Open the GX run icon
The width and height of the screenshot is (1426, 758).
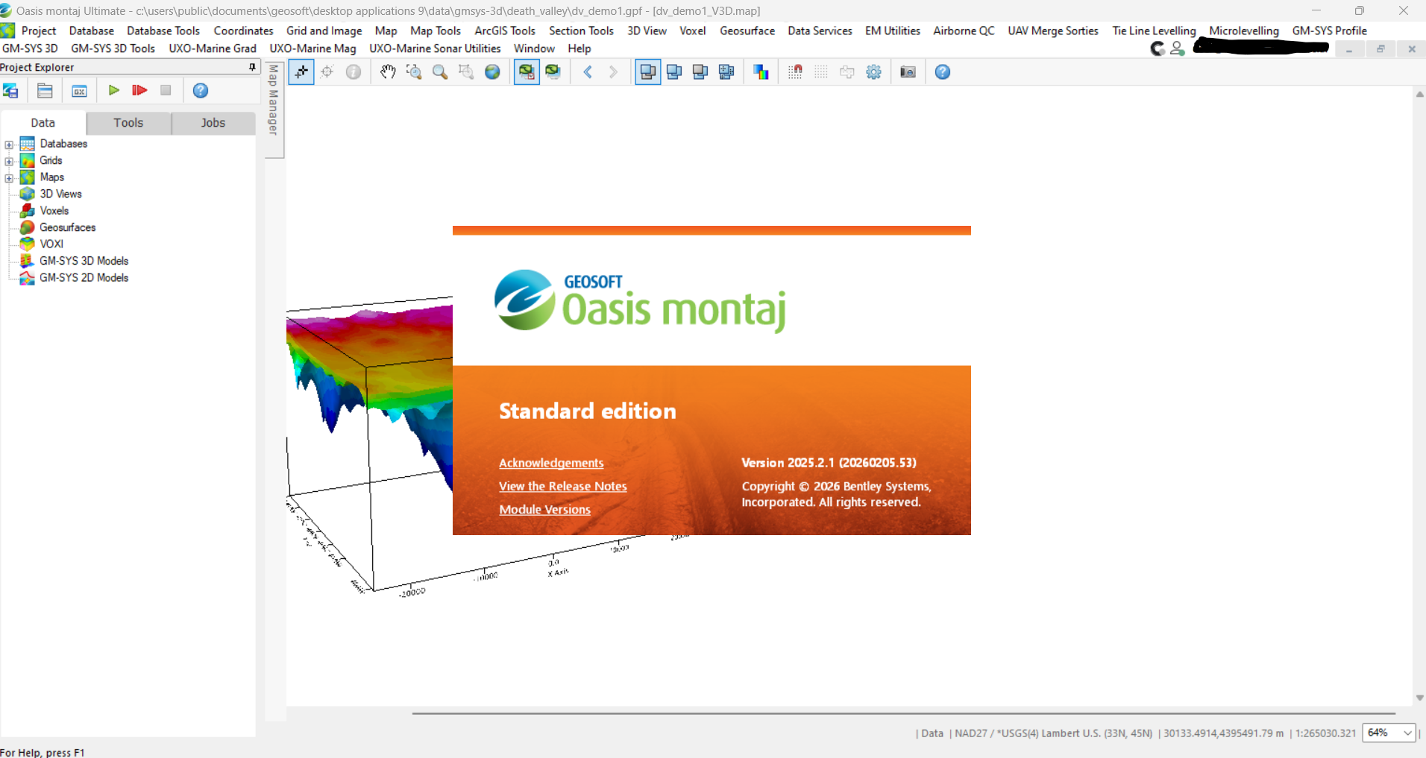click(79, 91)
